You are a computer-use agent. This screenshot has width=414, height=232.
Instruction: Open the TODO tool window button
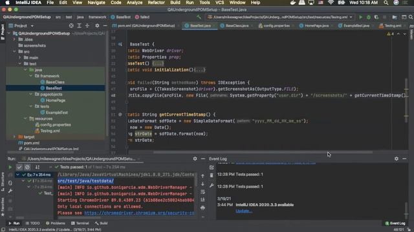[33, 224]
